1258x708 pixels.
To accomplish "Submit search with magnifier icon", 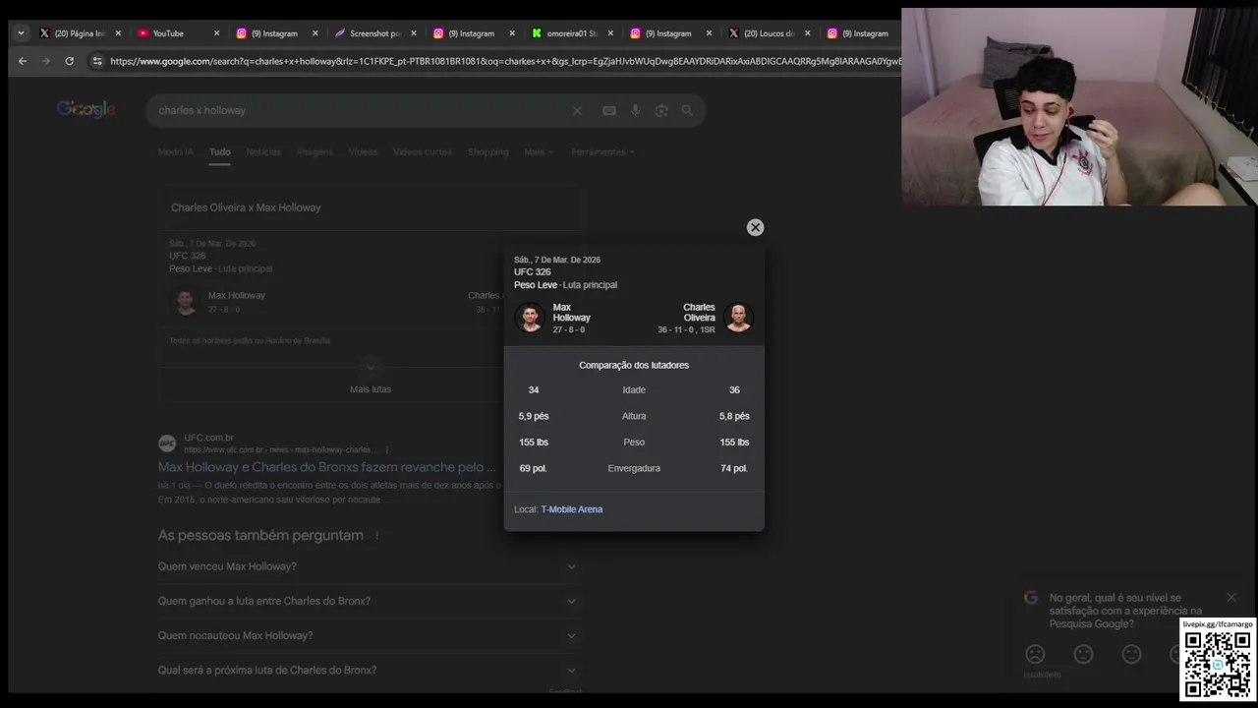I will 687,110.
